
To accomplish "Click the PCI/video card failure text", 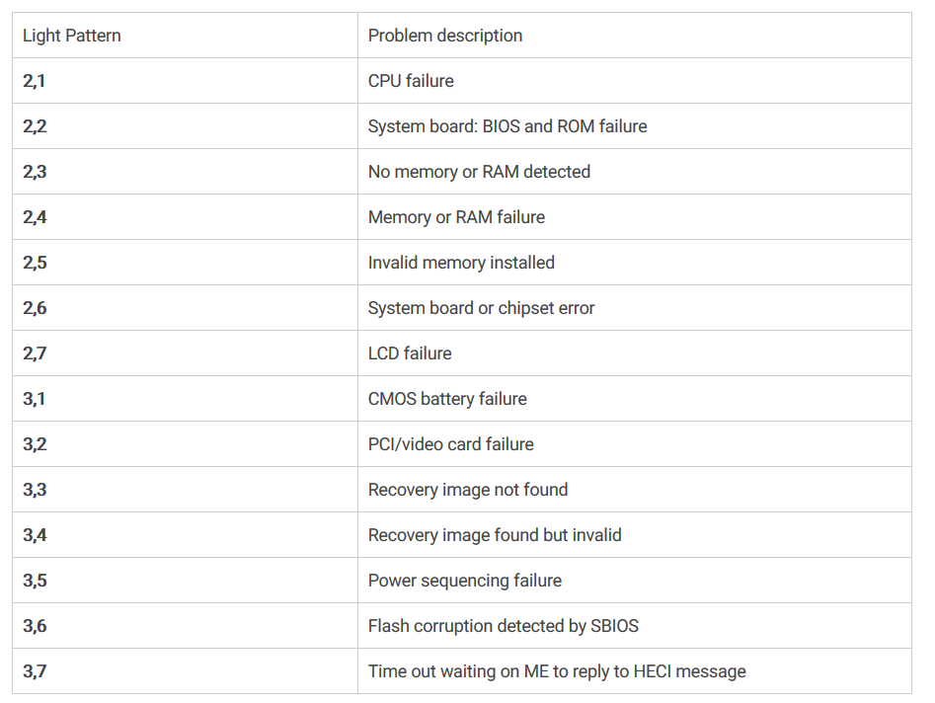I will tap(450, 444).
